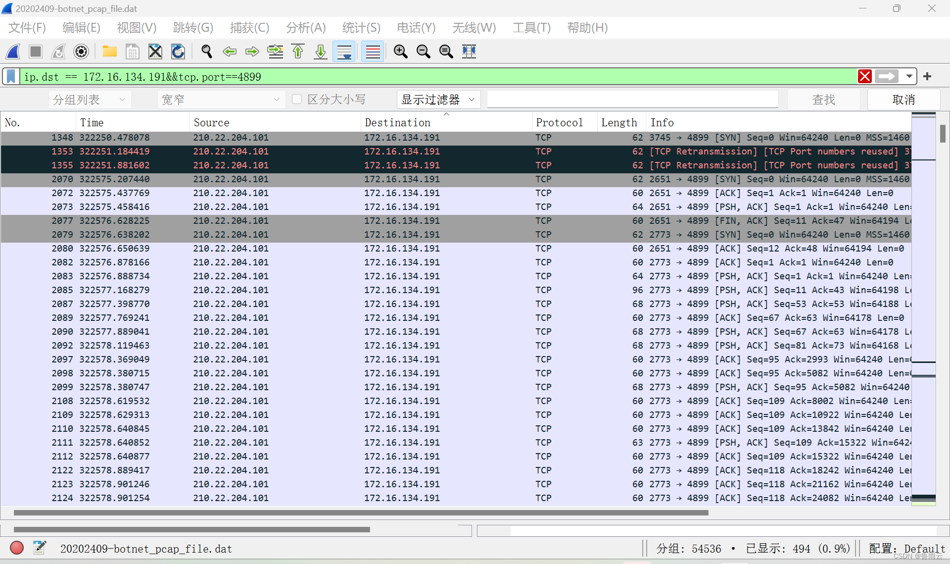Select packet 1353 TCP Retransmission row
The width and height of the screenshot is (950, 564).
456,152
